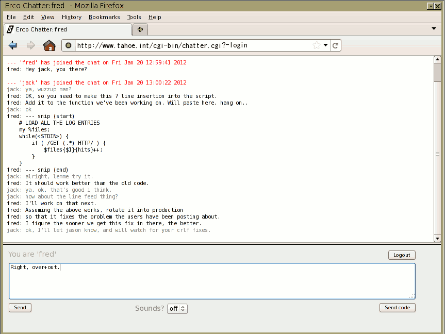
Task: Open the File menu
Action: click(11, 17)
